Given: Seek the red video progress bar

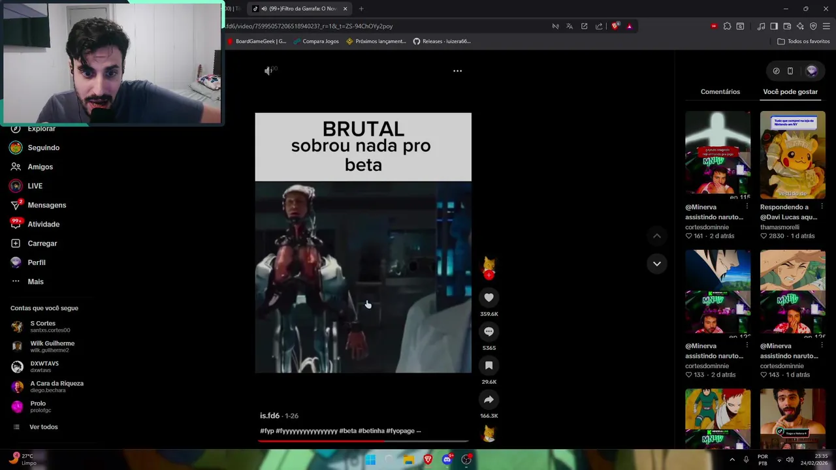Looking at the screenshot, I should [363, 441].
